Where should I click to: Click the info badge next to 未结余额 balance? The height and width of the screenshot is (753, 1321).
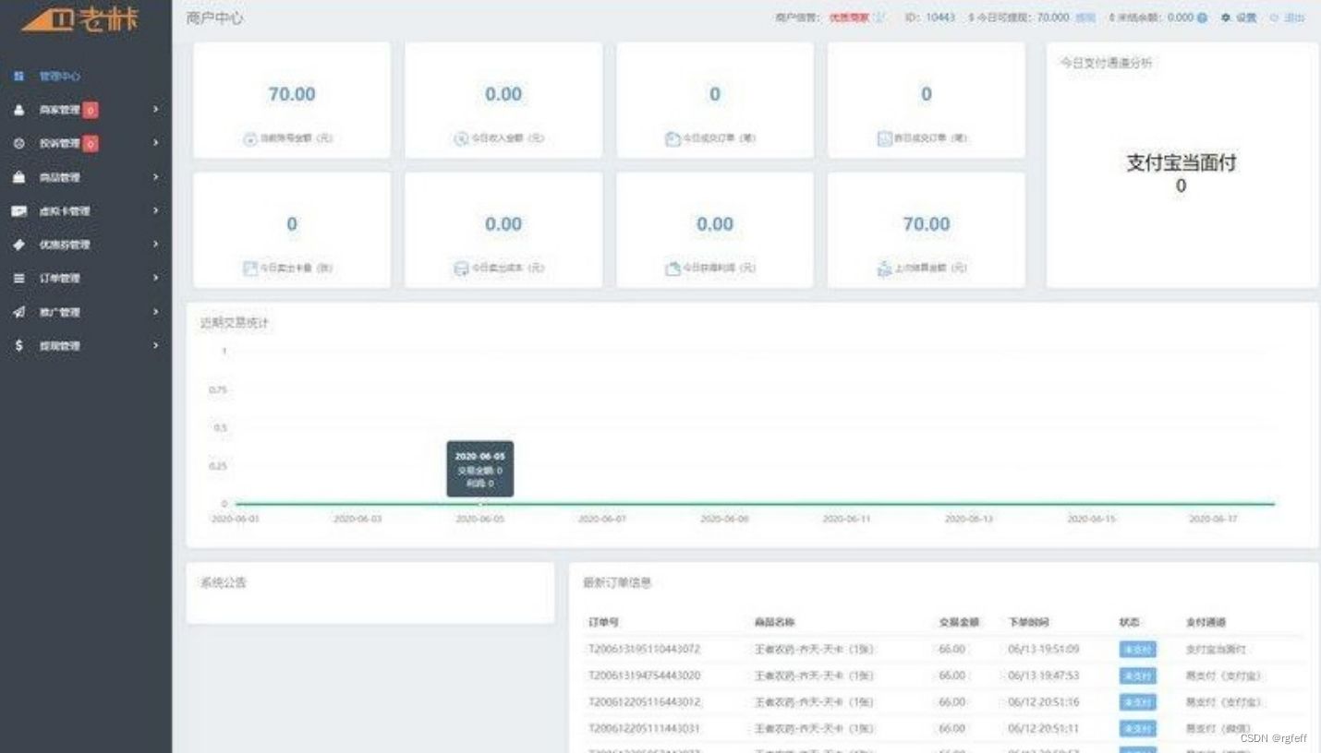1203,18
